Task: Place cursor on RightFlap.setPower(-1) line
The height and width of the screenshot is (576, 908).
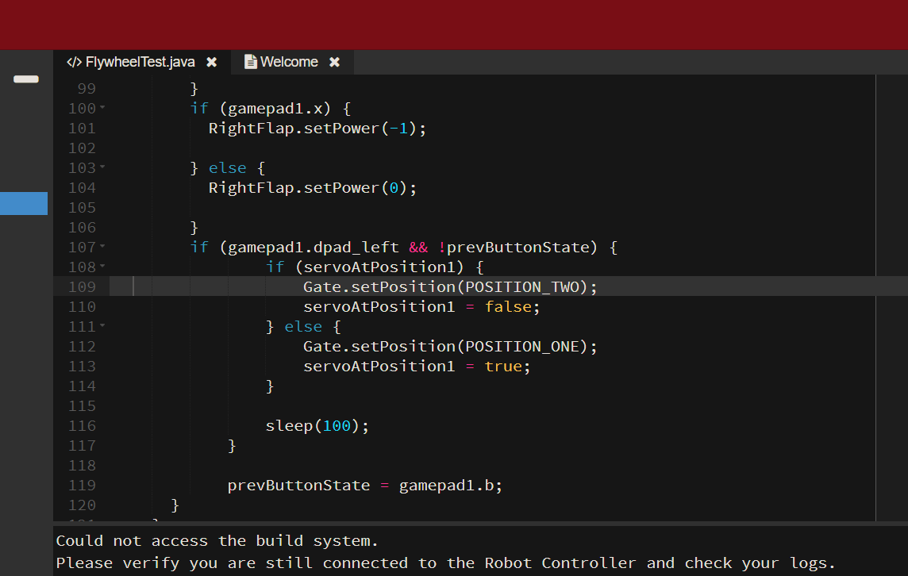Action: pyautogui.click(x=317, y=128)
